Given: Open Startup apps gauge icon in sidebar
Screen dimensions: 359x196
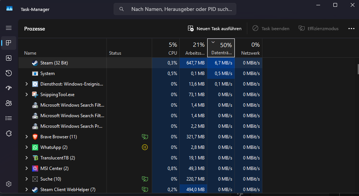Looking at the screenshot, I should pos(9,88).
